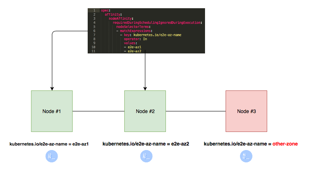Click the terminal icon under Node #1

[52, 156]
